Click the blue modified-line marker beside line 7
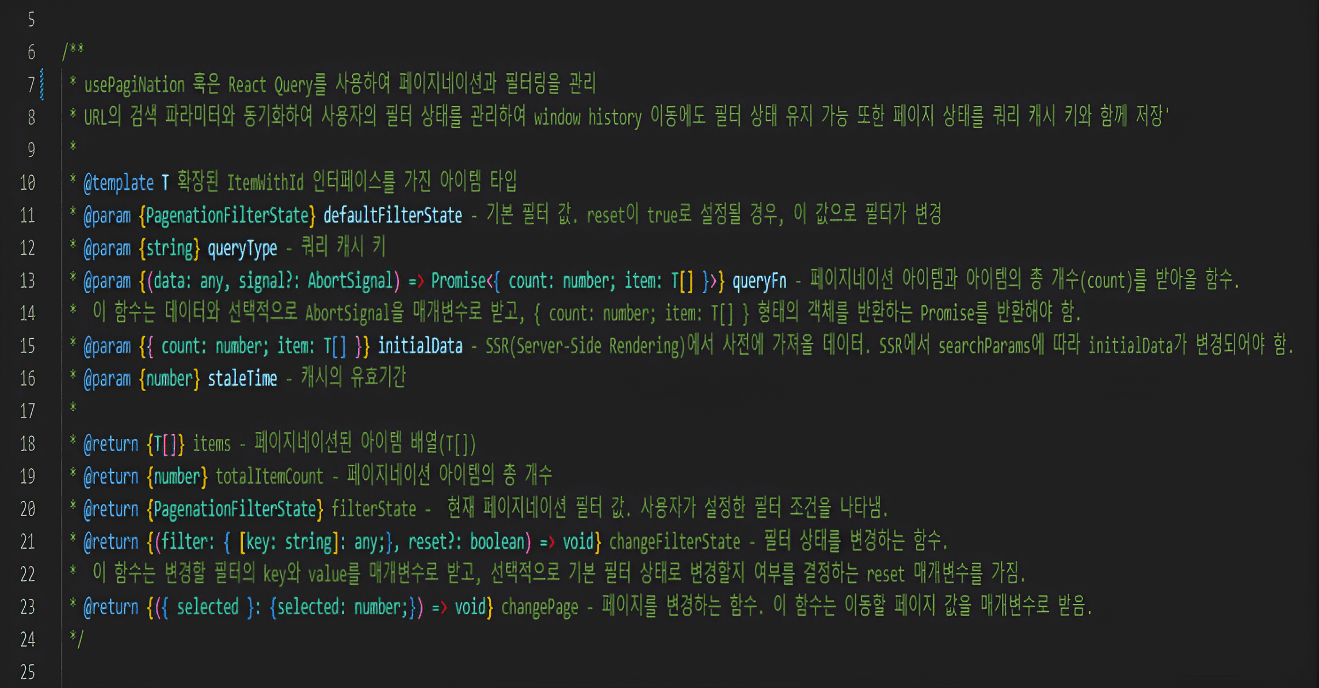The height and width of the screenshot is (688, 1319). [x=42, y=84]
